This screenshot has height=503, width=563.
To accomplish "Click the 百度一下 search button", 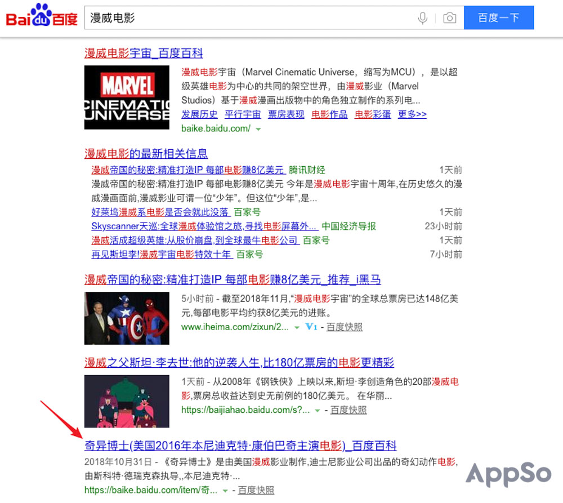I will (499, 17).
